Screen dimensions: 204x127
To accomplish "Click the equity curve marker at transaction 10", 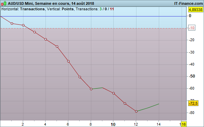I will point(113,93).
